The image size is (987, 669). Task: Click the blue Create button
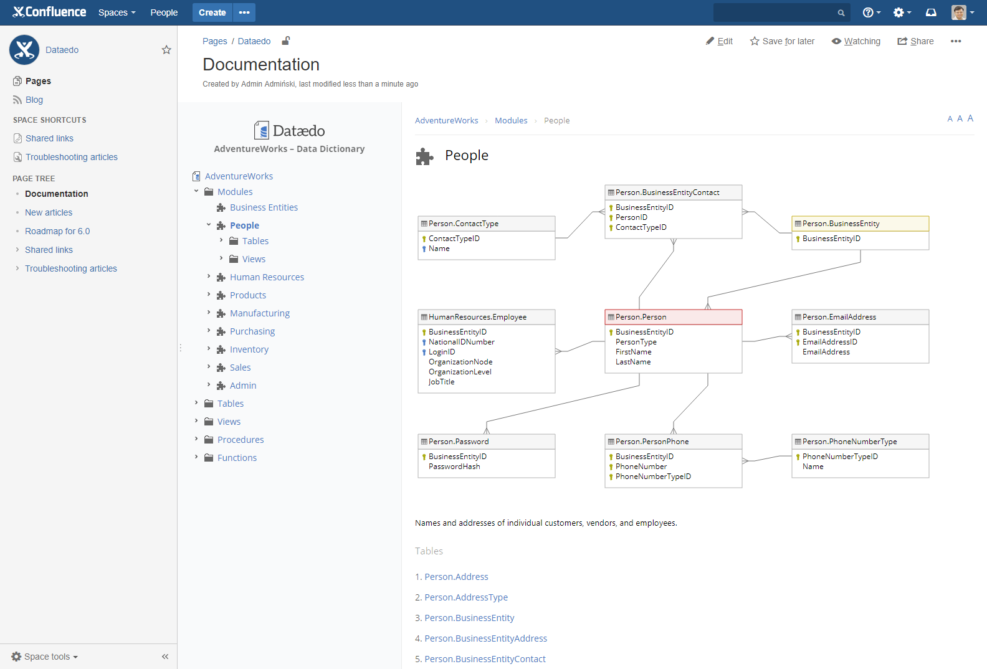212,12
